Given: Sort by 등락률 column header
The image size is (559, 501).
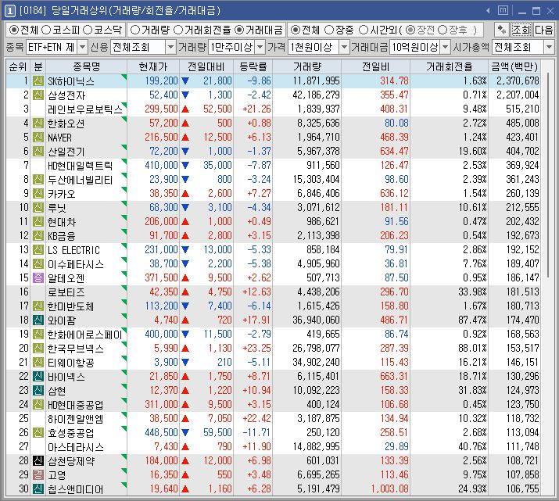Looking at the screenshot, I should click(x=253, y=66).
